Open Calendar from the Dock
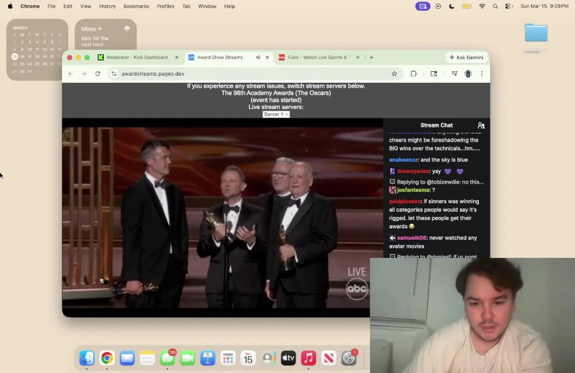Screen dimensions: 575x373 click(x=248, y=358)
